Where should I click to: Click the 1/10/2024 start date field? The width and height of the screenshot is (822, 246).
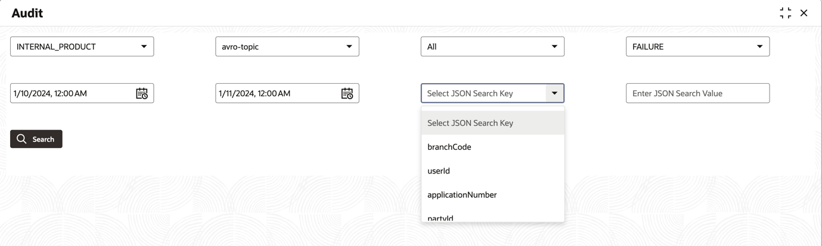(73, 93)
